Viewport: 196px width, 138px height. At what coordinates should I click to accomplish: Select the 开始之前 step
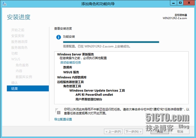[x=18, y=30]
